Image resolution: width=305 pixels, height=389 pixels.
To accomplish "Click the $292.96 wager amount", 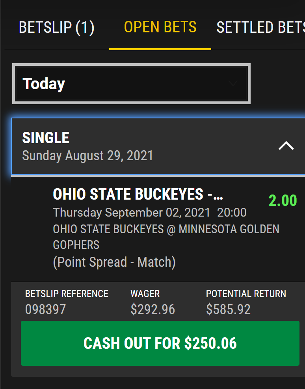I will pos(152,309).
